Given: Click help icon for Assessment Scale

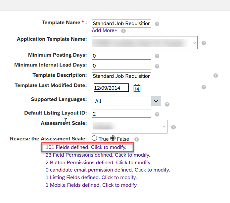Looking at the screenshot, I should point(173,127).
